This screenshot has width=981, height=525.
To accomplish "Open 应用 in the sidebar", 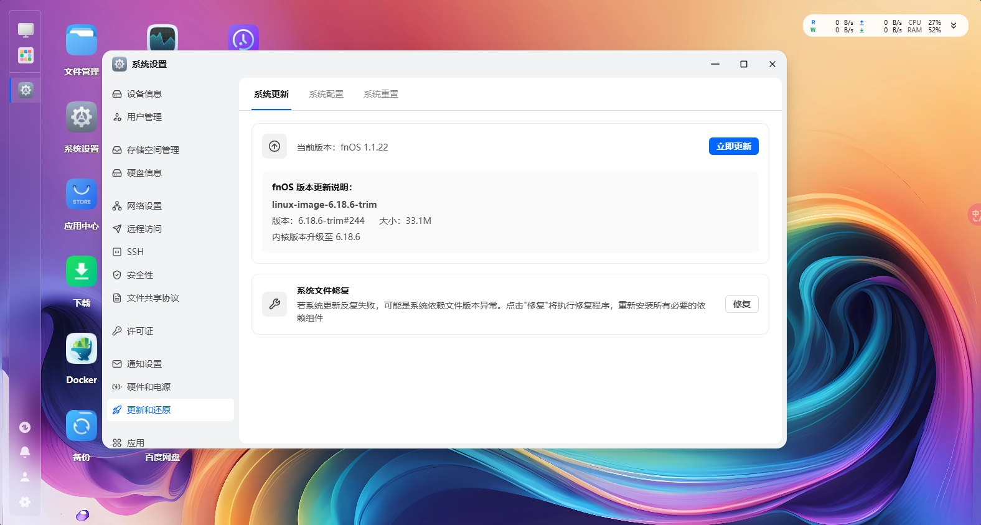I will [x=171, y=441].
